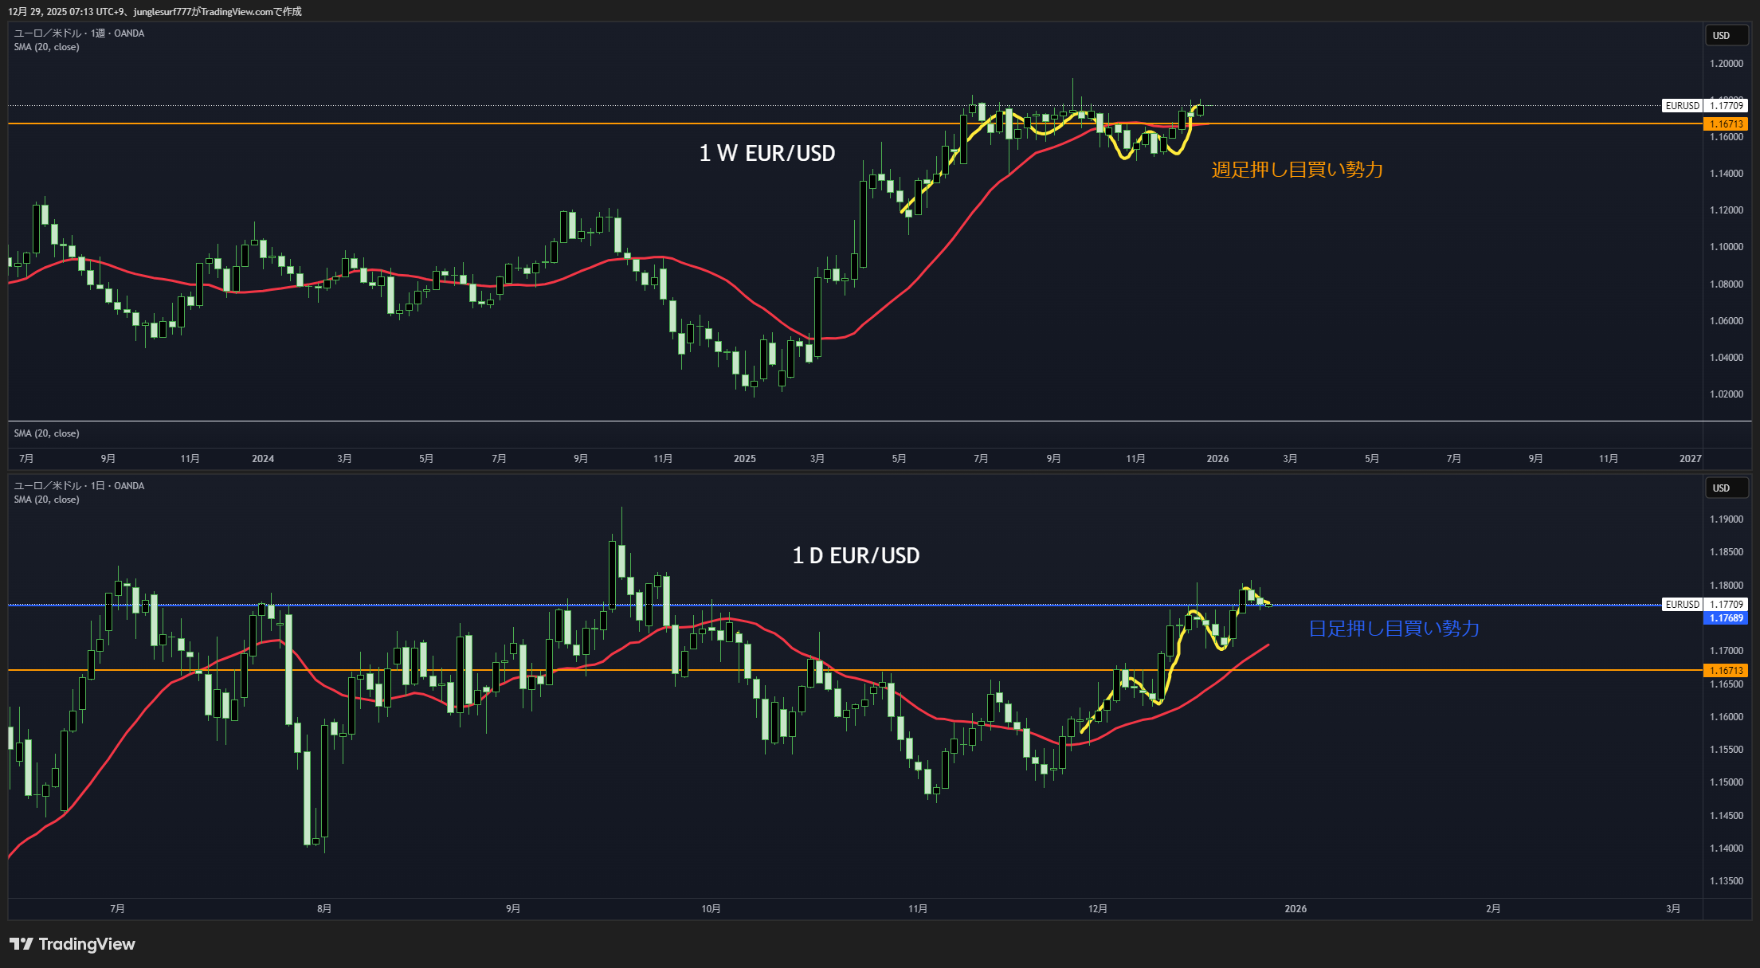This screenshot has height=968, width=1760.
Task: Click SMA (20, close) legend in lower weekly pane
Action: pyautogui.click(x=46, y=433)
